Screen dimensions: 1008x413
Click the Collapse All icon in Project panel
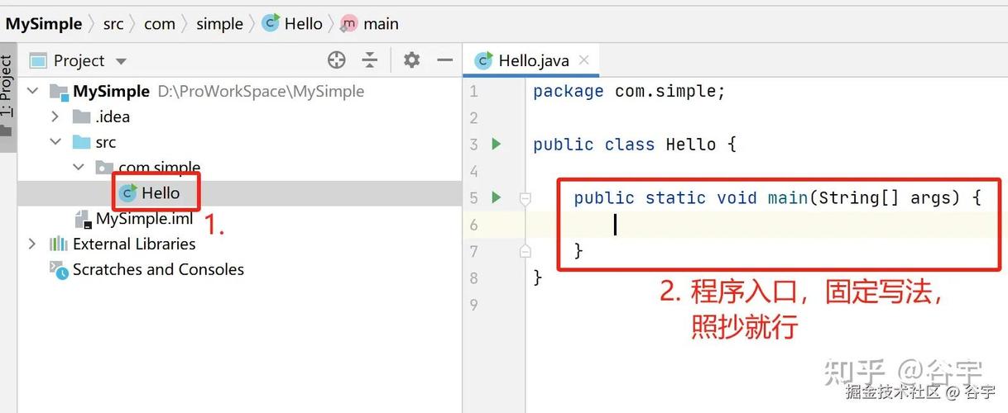click(370, 60)
